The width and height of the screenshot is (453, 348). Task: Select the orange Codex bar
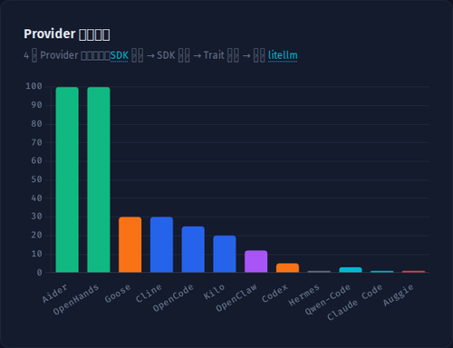pos(287,268)
